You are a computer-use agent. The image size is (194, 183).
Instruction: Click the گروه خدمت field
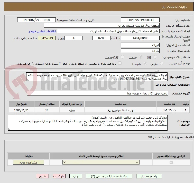point(97,93)
